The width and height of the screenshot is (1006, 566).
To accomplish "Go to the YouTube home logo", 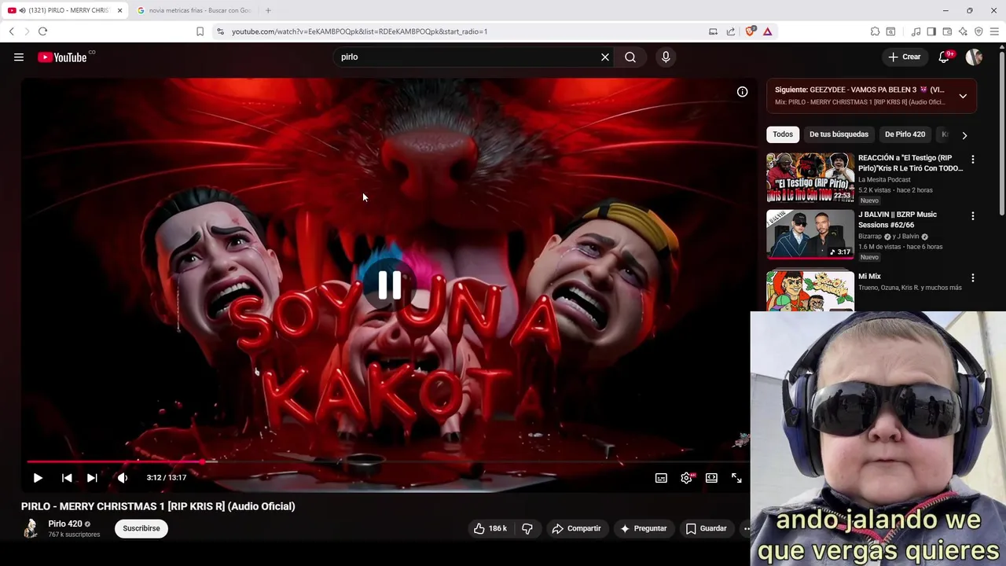I will pyautogui.click(x=62, y=57).
